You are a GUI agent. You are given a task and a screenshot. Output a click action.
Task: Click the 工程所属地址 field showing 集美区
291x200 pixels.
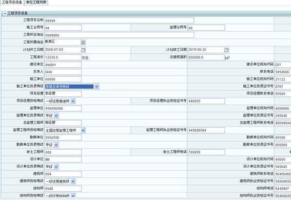63,42
